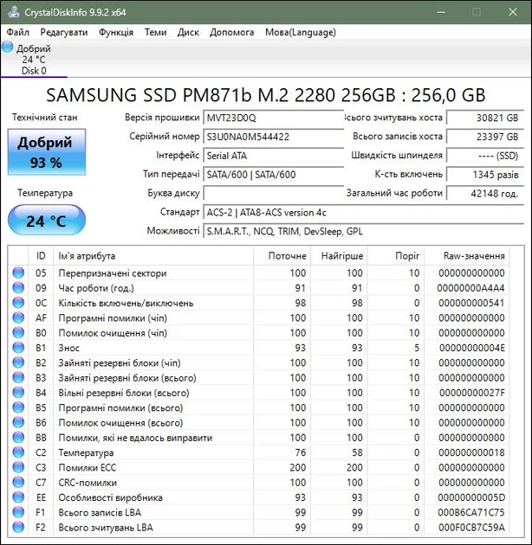Click the disk title SAMSUNG SSD PM871b
Viewport: 532px width, 545px height.
pos(266,95)
